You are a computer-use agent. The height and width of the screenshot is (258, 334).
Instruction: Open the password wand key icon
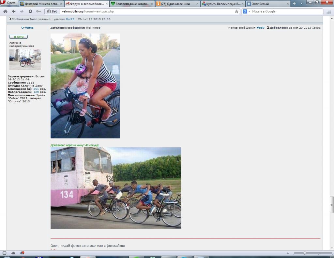[38, 11]
